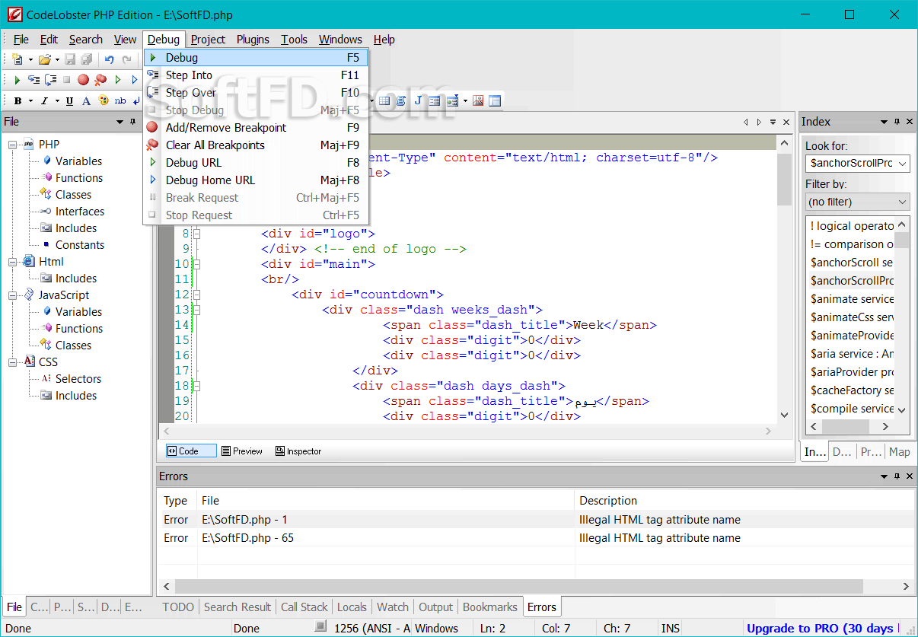
Task: Click the Description column header in Errors
Action: tap(744, 501)
